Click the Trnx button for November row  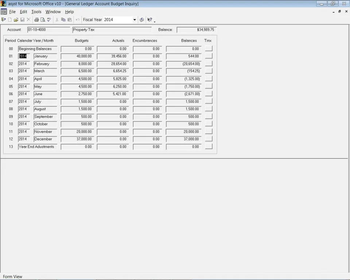209,132
